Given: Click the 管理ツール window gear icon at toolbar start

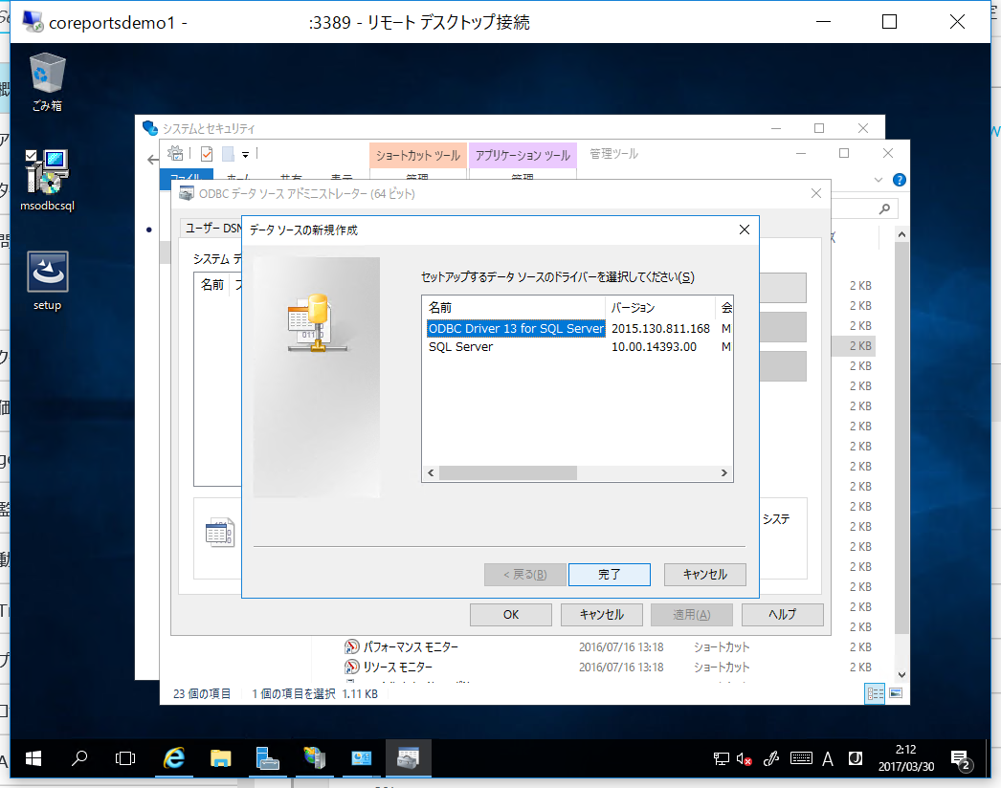Looking at the screenshot, I should [x=175, y=153].
